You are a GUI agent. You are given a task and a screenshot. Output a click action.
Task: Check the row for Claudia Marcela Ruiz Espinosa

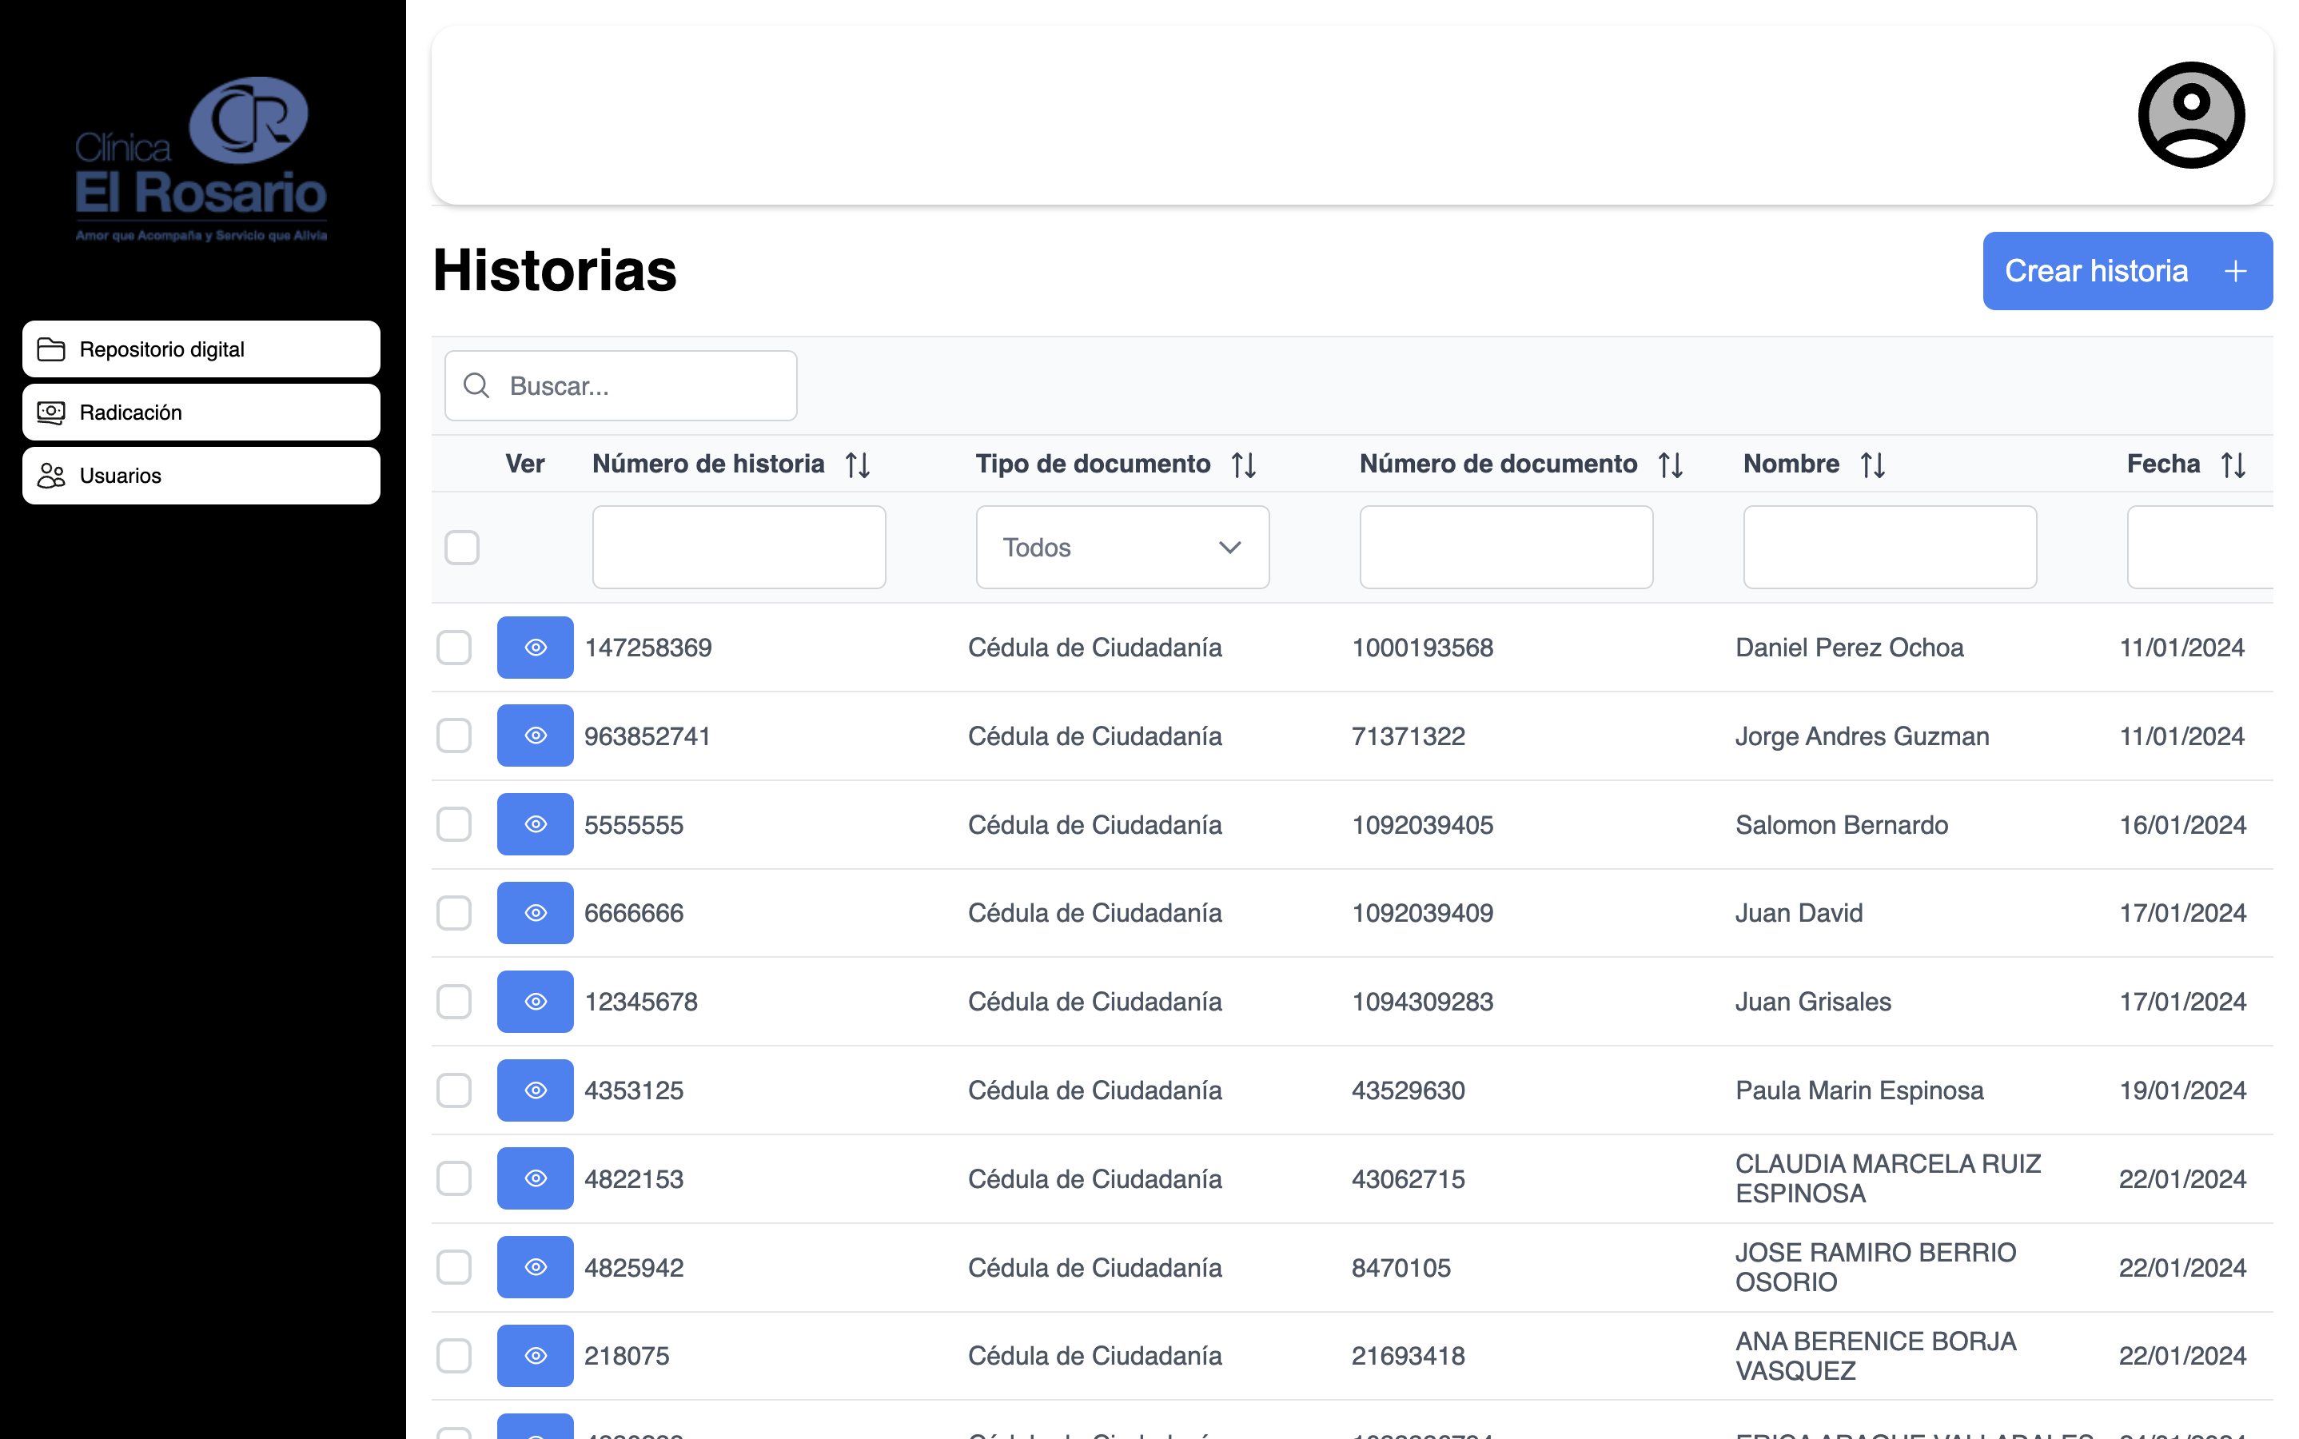click(454, 1178)
